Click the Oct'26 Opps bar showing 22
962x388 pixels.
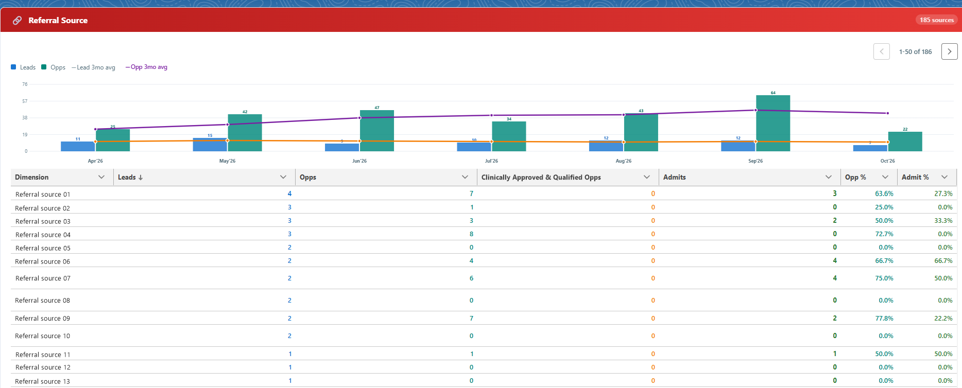click(905, 142)
